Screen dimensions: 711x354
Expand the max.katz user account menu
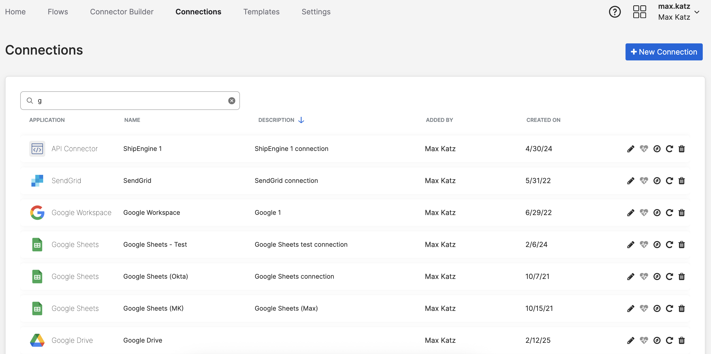click(696, 12)
